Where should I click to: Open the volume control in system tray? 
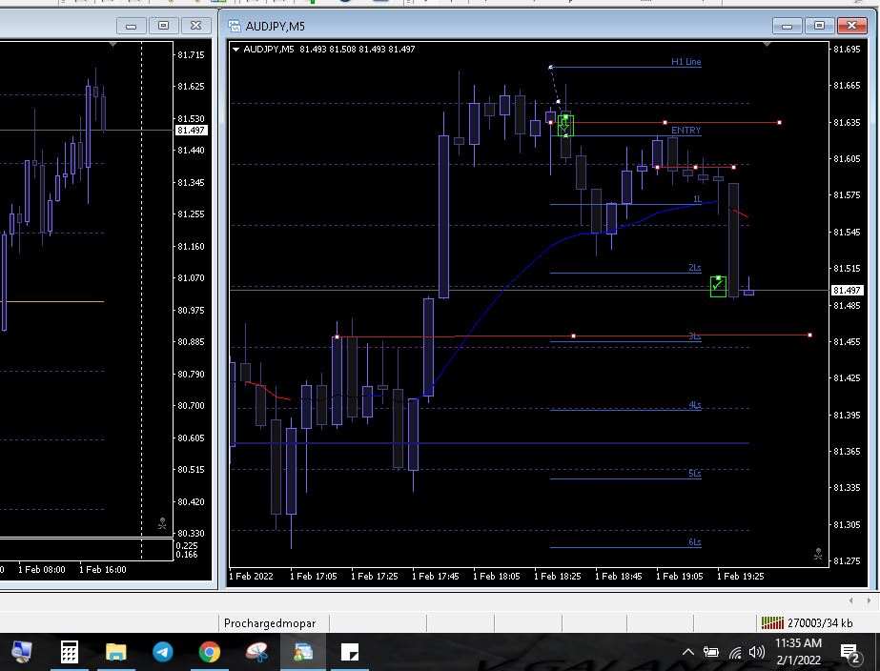[757, 652]
